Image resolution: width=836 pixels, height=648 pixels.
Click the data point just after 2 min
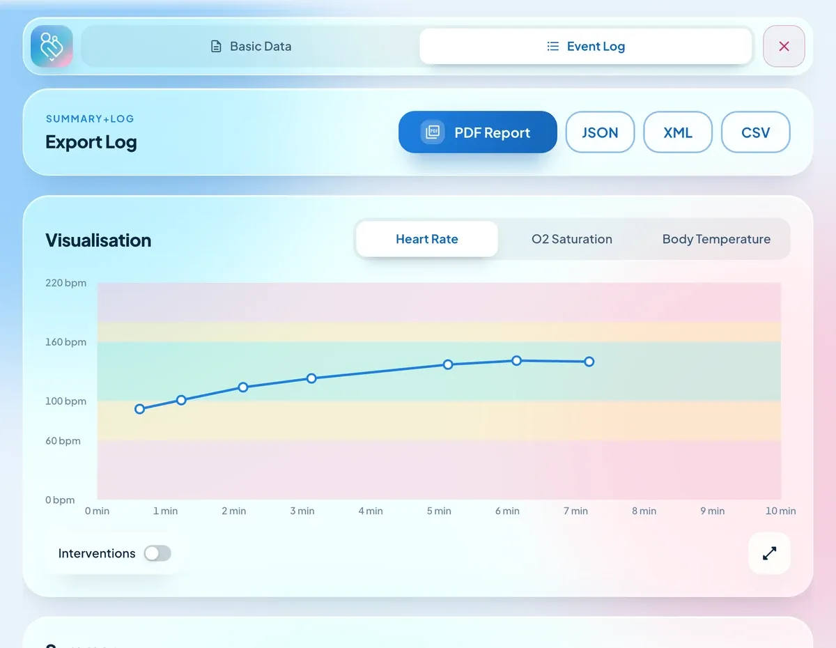(x=243, y=387)
